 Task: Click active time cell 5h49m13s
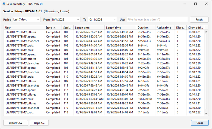[163, 41]
